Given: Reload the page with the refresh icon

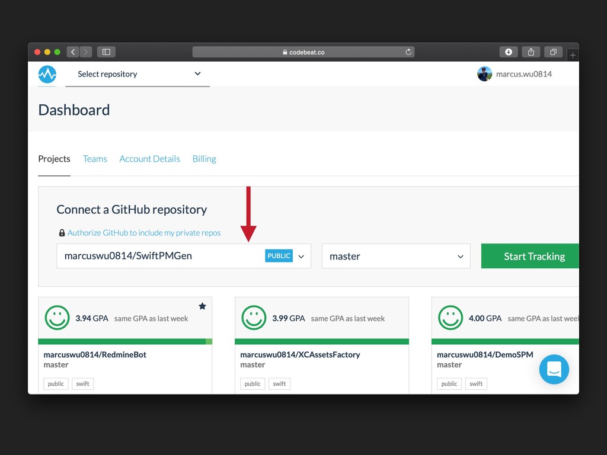Looking at the screenshot, I should (408, 52).
